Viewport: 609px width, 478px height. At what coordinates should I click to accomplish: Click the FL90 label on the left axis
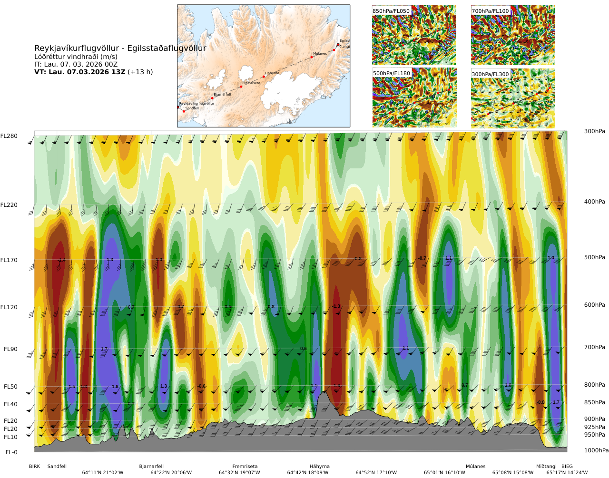click(x=10, y=349)
